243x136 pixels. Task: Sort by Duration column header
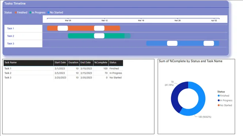(73, 63)
